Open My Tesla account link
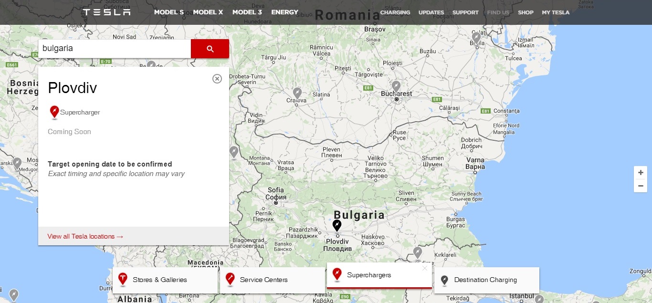 point(556,12)
